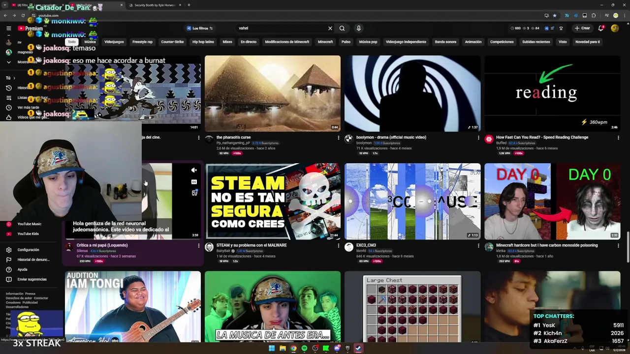Screen dimensions: 630x354
Task: Open options for boolymon drama video
Action: point(478,138)
